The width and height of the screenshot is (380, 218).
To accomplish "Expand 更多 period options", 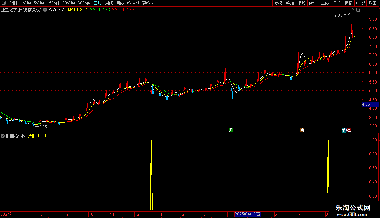I will [x=148, y=3].
